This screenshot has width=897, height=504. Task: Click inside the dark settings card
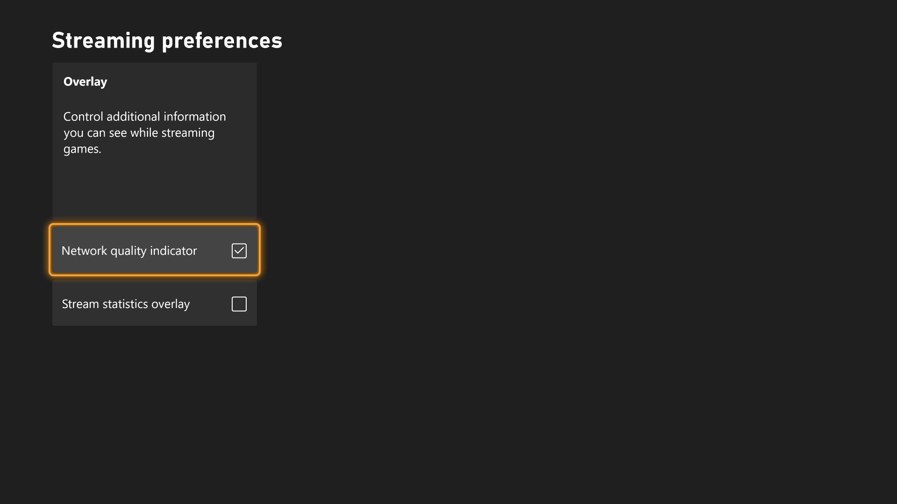tap(154, 187)
